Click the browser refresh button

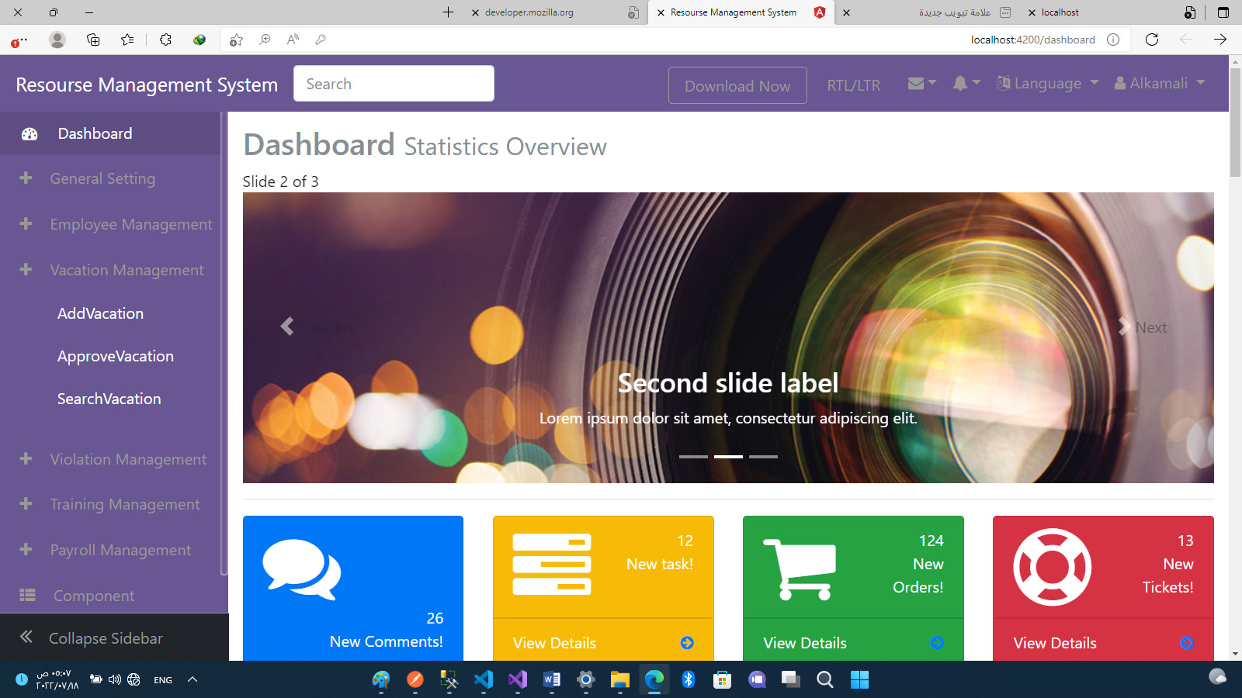point(1152,40)
